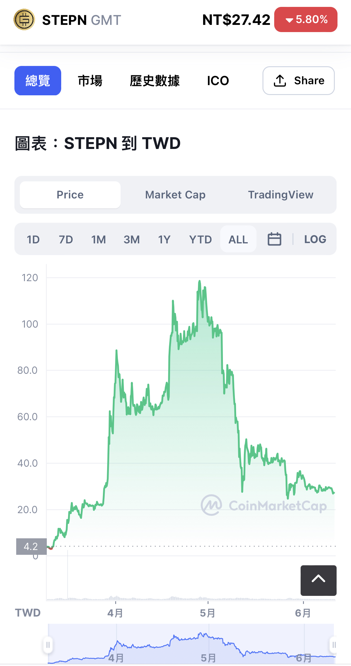
Task: Tap the STEPN coin logo icon
Action: (24, 20)
